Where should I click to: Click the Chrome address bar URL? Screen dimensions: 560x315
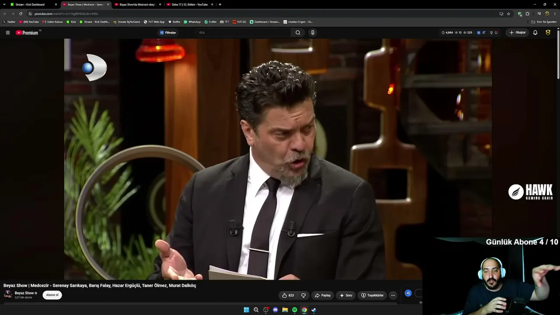(x=66, y=14)
